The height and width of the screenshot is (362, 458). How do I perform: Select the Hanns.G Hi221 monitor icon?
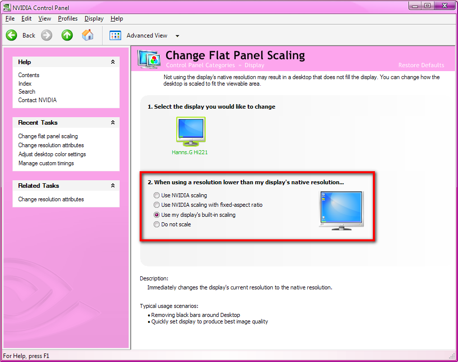coord(191,132)
